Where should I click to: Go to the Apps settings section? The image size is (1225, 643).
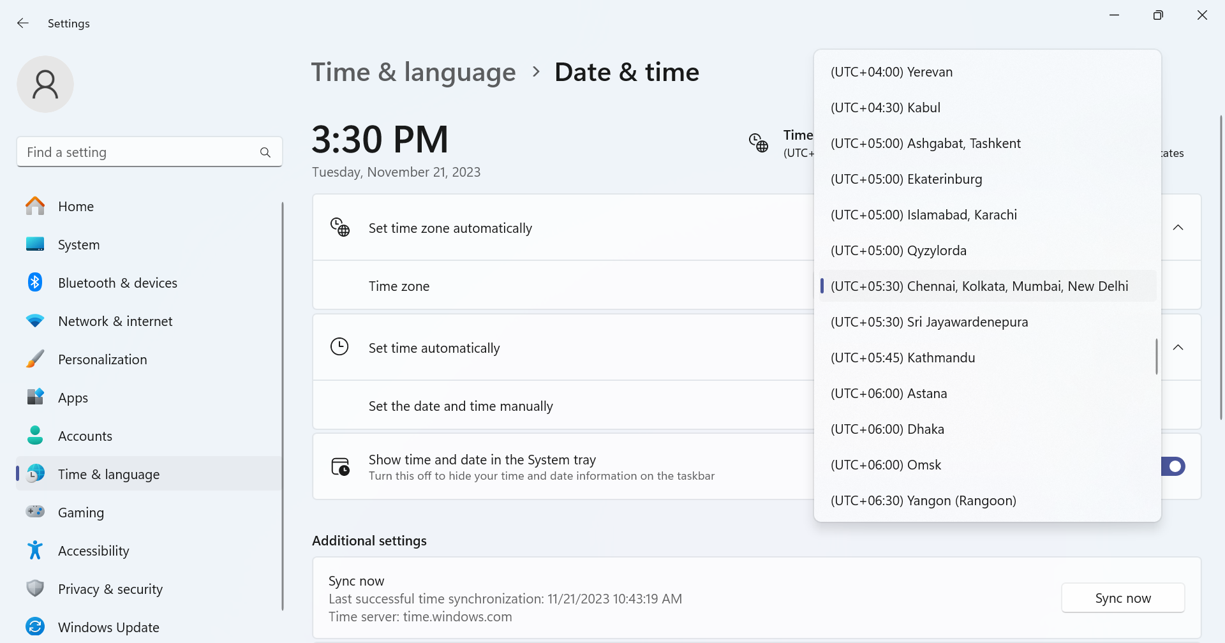73,397
